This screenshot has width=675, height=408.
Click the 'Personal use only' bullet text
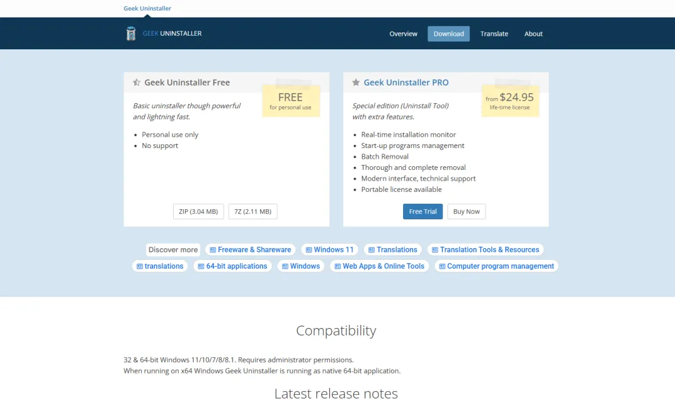170,135
